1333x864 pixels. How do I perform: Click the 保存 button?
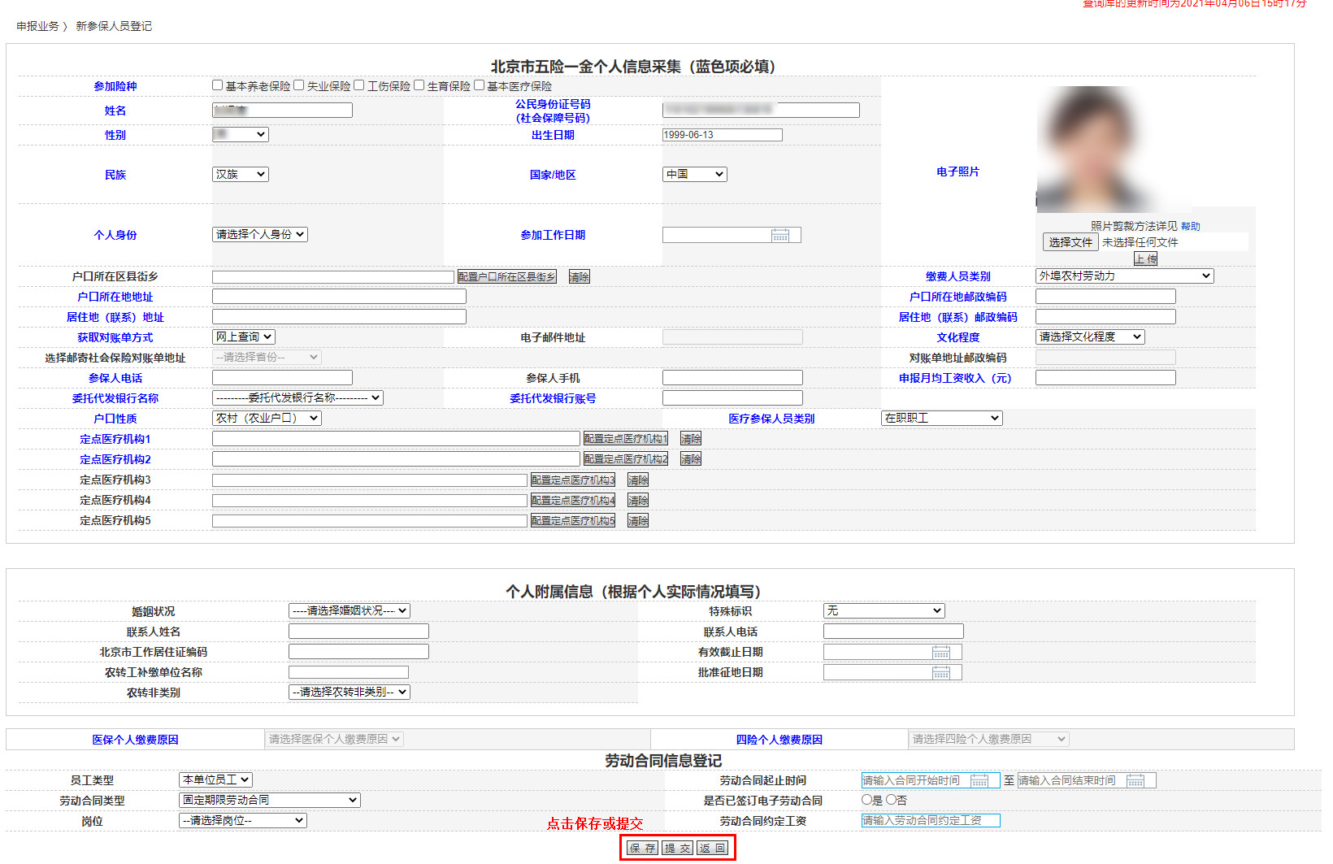(x=641, y=848)
